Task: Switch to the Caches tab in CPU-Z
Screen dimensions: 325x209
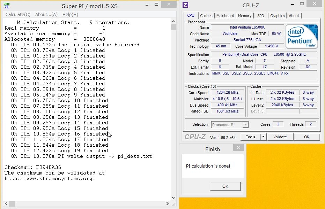Action: coord(206,16)
